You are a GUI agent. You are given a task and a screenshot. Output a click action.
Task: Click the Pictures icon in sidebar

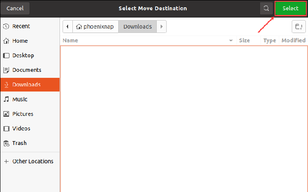pos(6,114)
